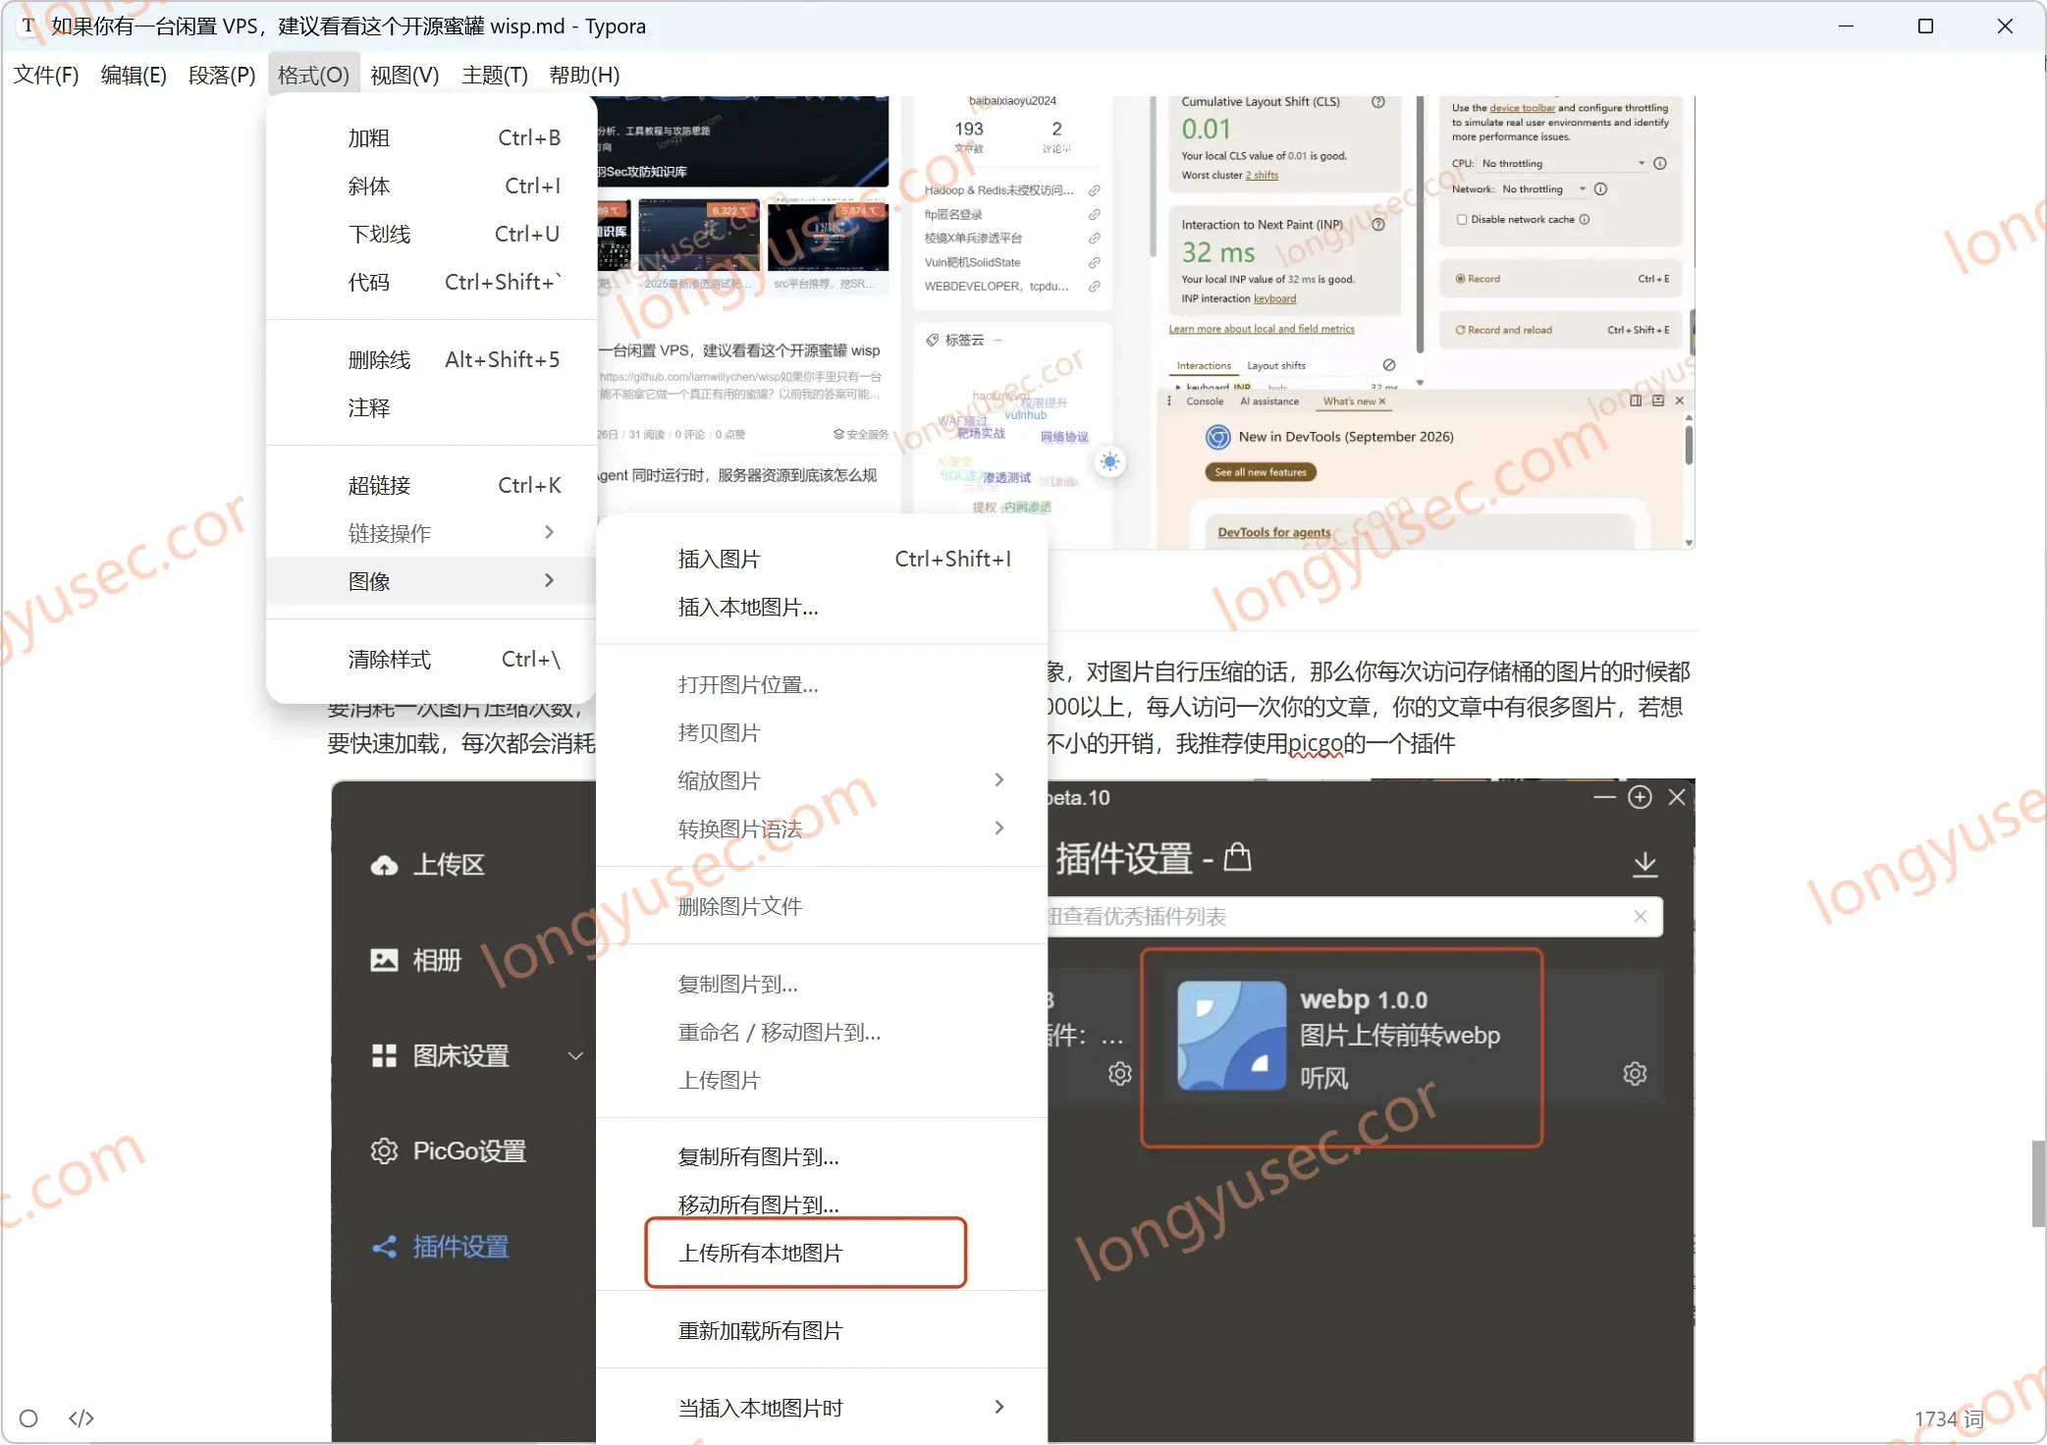The image size is (2047, 1445).
Task: Choose 上传所有本地图片 menu item
Action: point(822,1253)
